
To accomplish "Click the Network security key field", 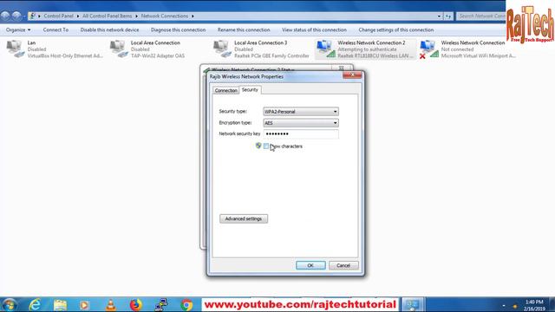I will [x=301, y=133].
